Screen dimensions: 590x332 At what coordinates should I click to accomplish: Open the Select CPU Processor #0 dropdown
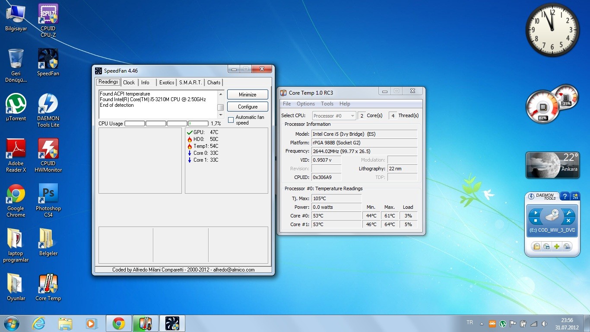point(334,115)
